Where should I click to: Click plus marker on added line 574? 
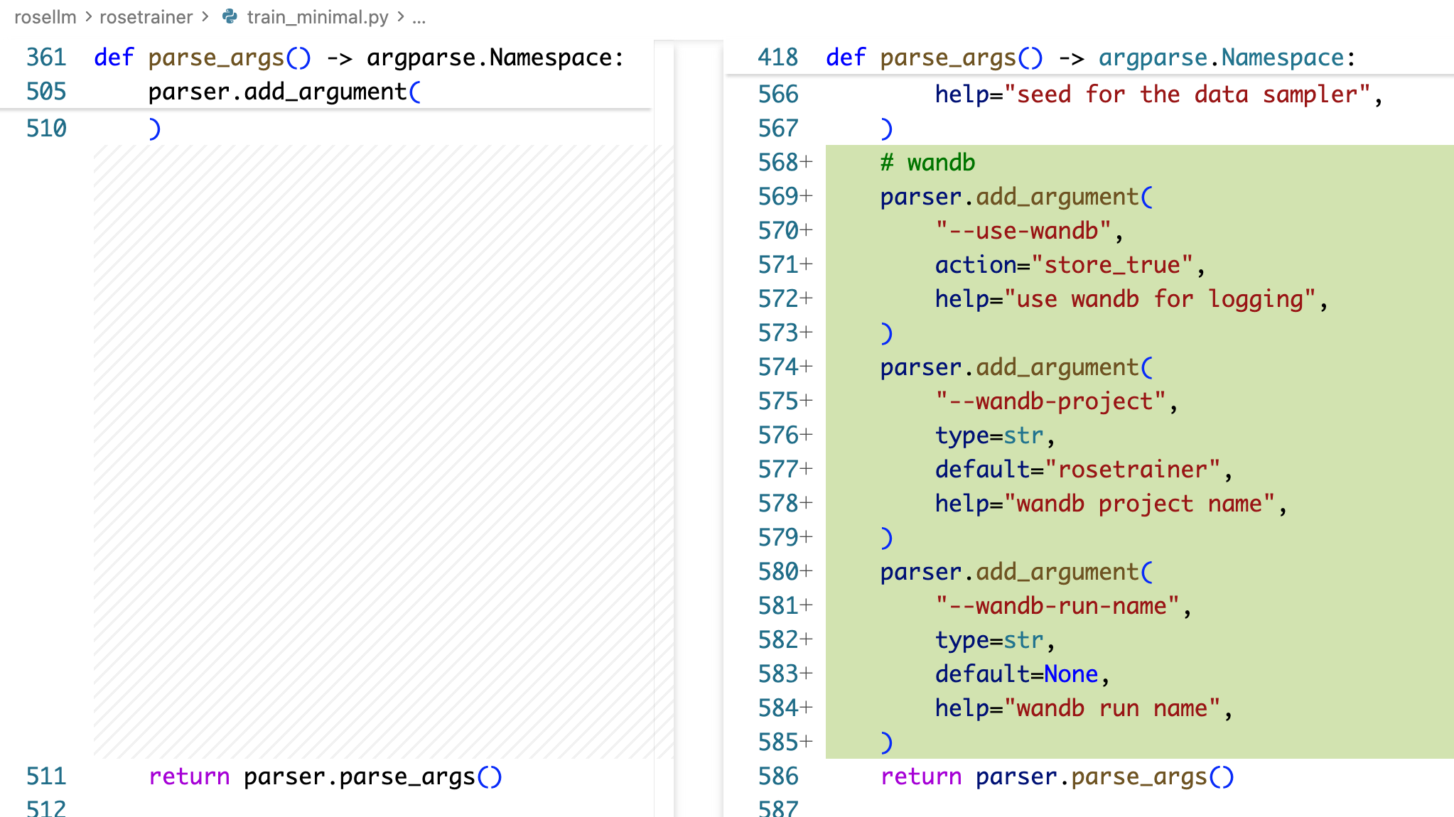pyautogui.click(x=807, y=367)
